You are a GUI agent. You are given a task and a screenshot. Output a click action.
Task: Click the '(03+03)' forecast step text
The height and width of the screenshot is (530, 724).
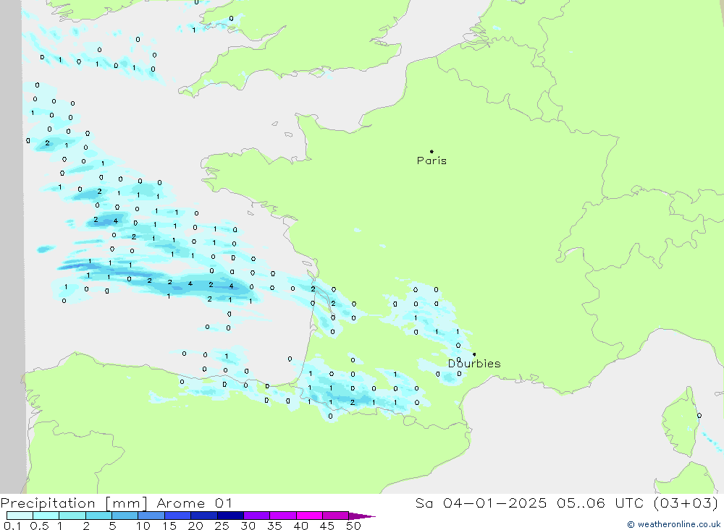pos(686,503)
